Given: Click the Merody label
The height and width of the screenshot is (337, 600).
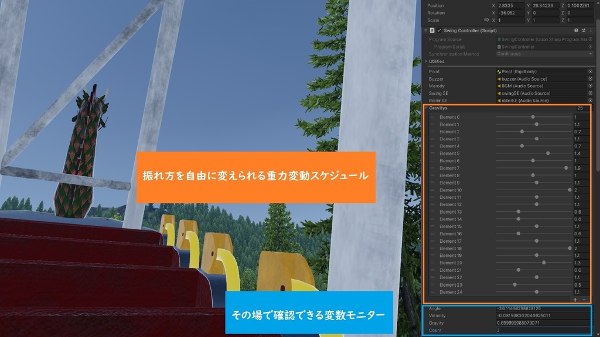Looking at the screenshot, I should tap(437, 86).
